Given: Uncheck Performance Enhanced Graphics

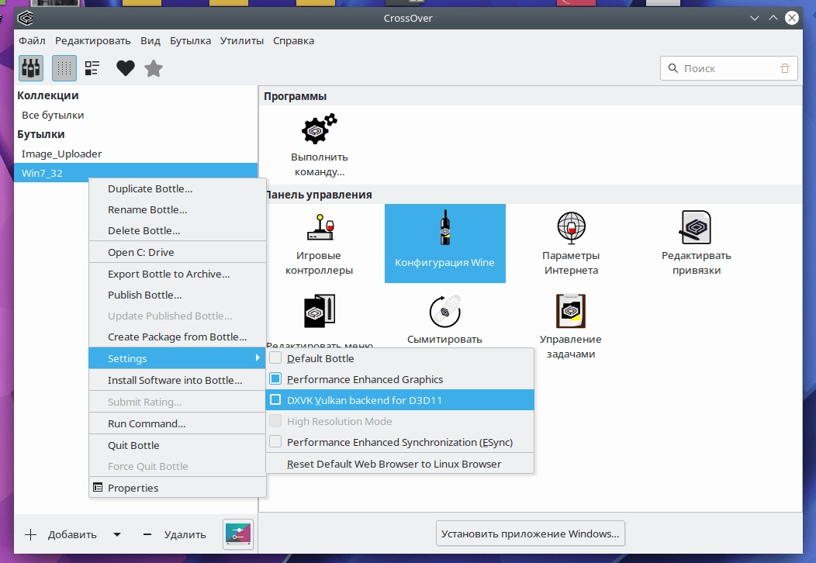Looking at the screenshot, I should pos(275,378).
